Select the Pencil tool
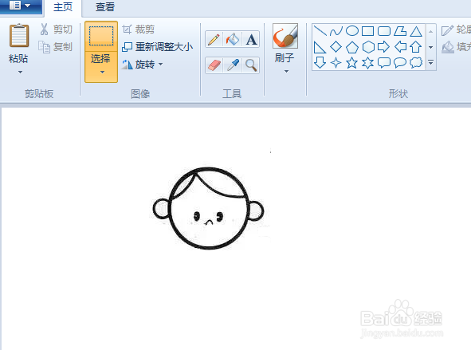Image resolution: width=471 pixels, height=350 pixels. pyautogui.click(x=214, y=39)
